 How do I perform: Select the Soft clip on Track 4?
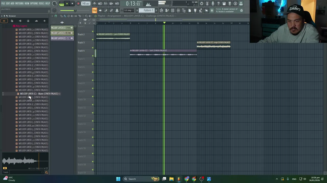pyautogui.click(x=163, y=53)
